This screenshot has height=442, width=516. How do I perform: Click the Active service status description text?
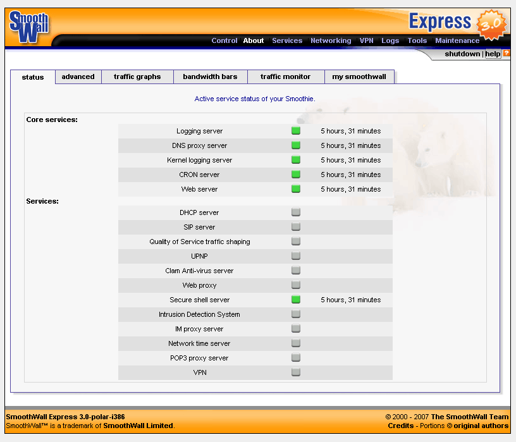(255, 99)
